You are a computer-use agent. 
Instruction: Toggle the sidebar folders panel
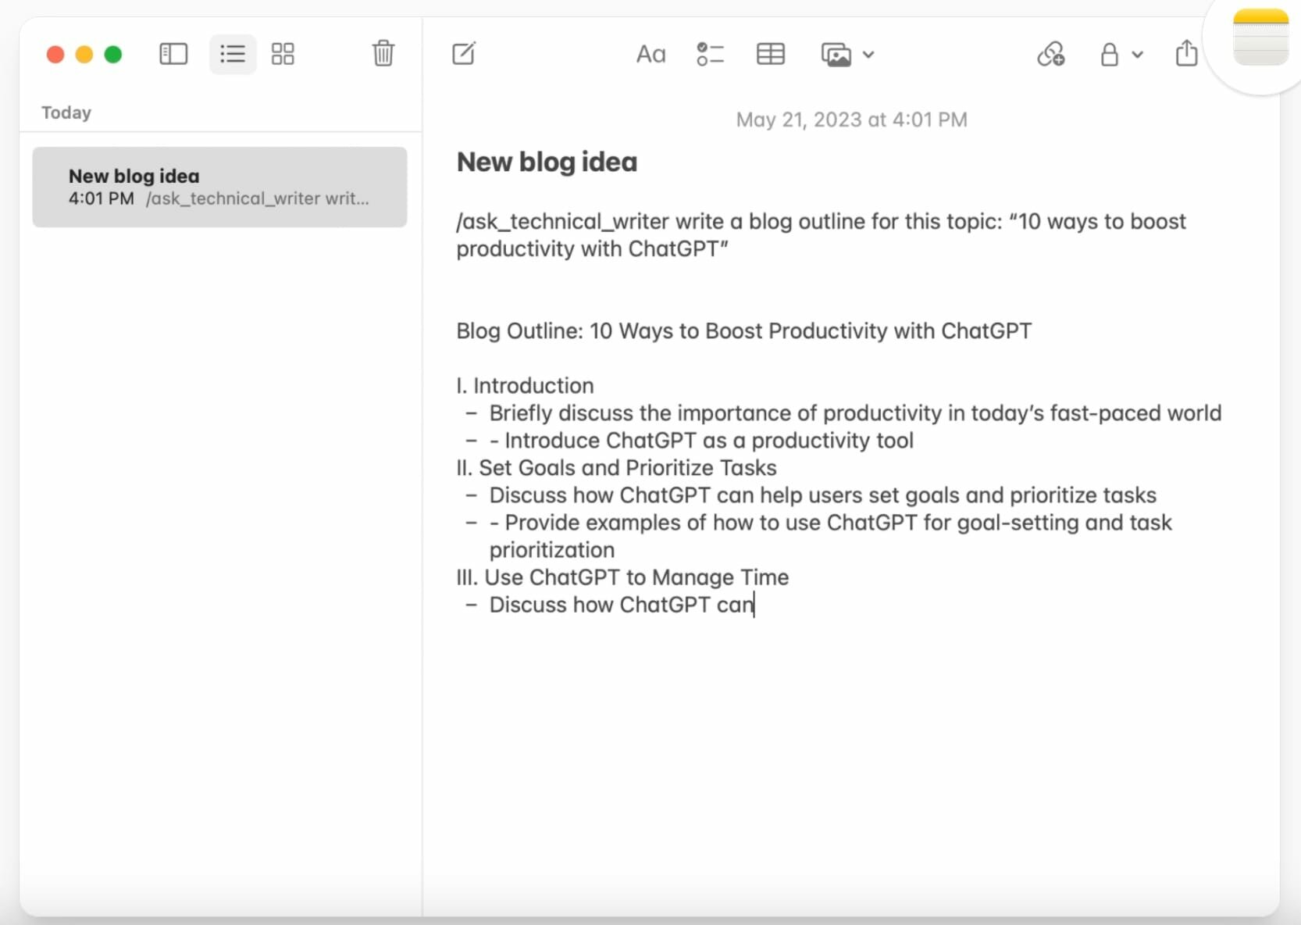(x=173, y=54)
